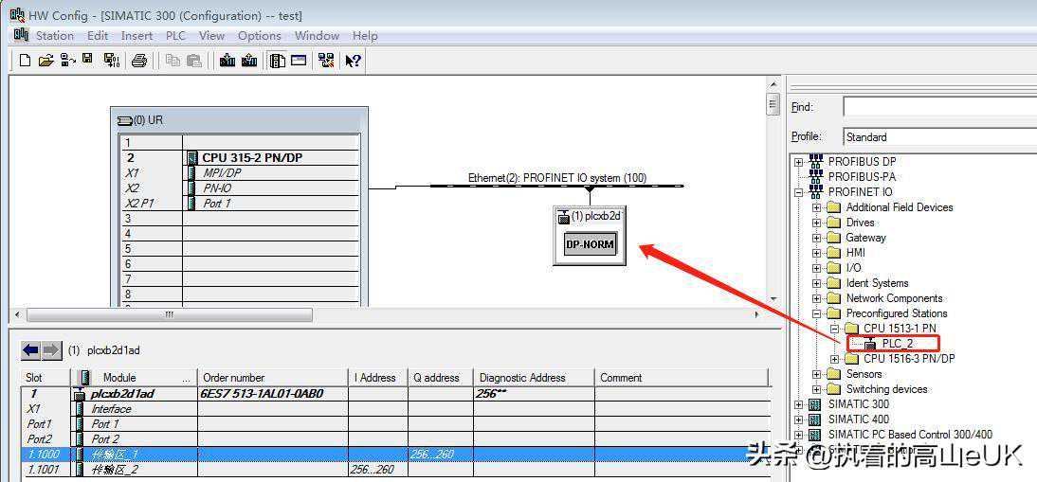Screen dimensions: 1037x482
Task: Select the PN-IO row in rack
Action: point(240,188)
